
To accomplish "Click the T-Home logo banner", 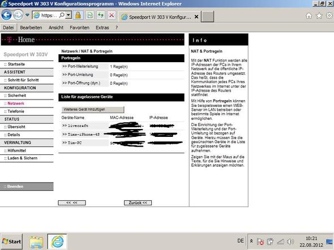I will coord(93,40).
